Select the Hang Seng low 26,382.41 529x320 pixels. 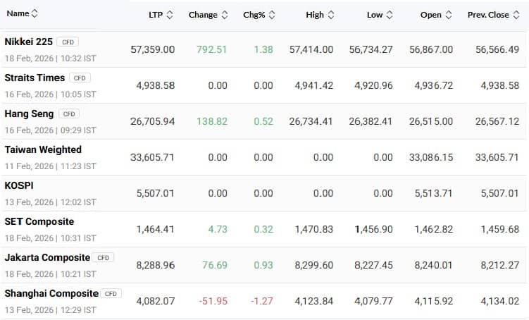pos(371,121)
